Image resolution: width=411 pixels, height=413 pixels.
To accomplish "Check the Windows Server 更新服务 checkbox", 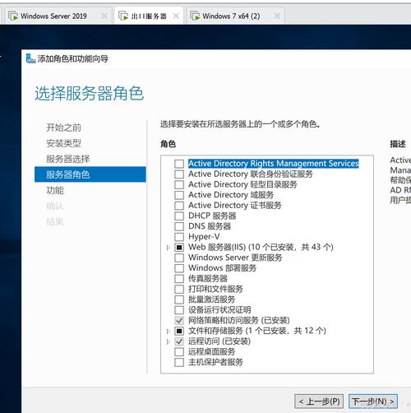I will click(179, 258).
